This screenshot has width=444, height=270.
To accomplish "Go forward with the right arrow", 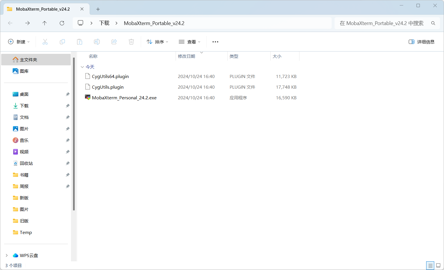I will (x=28, y=23).
